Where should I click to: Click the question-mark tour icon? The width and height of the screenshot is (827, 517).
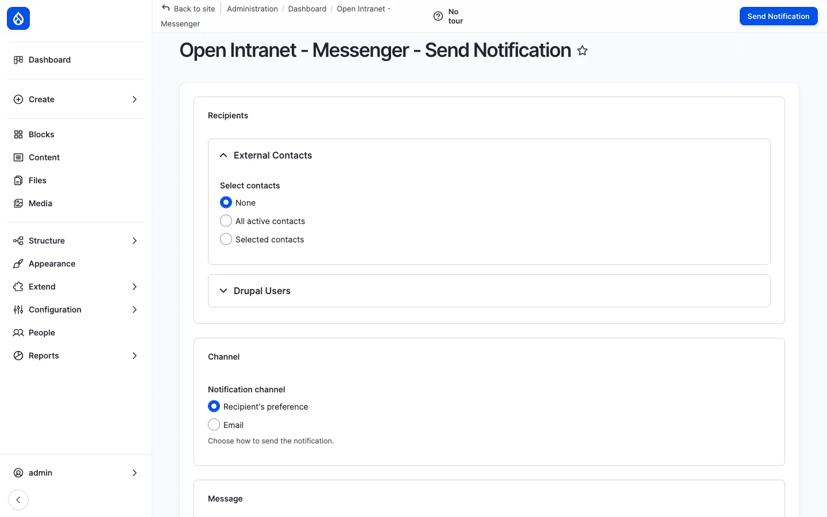(438, 16)
